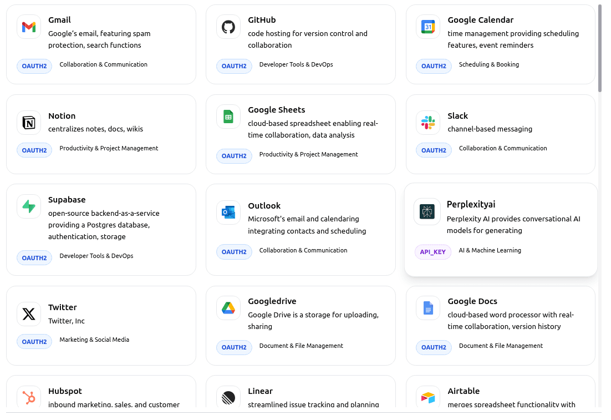Select the Notion app icon

(x=28, y=122)
